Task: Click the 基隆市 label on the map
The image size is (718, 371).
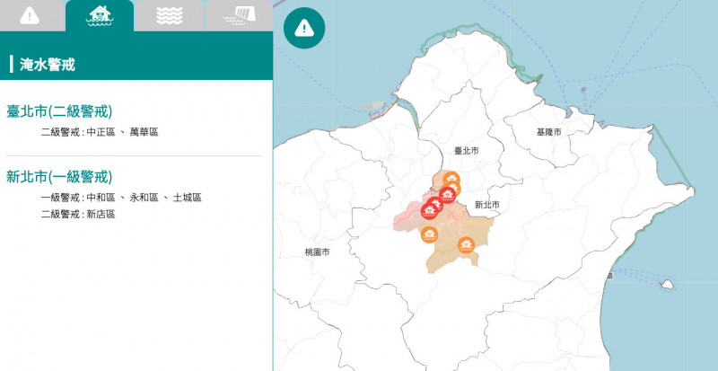Action: click(x=549, y=133)
